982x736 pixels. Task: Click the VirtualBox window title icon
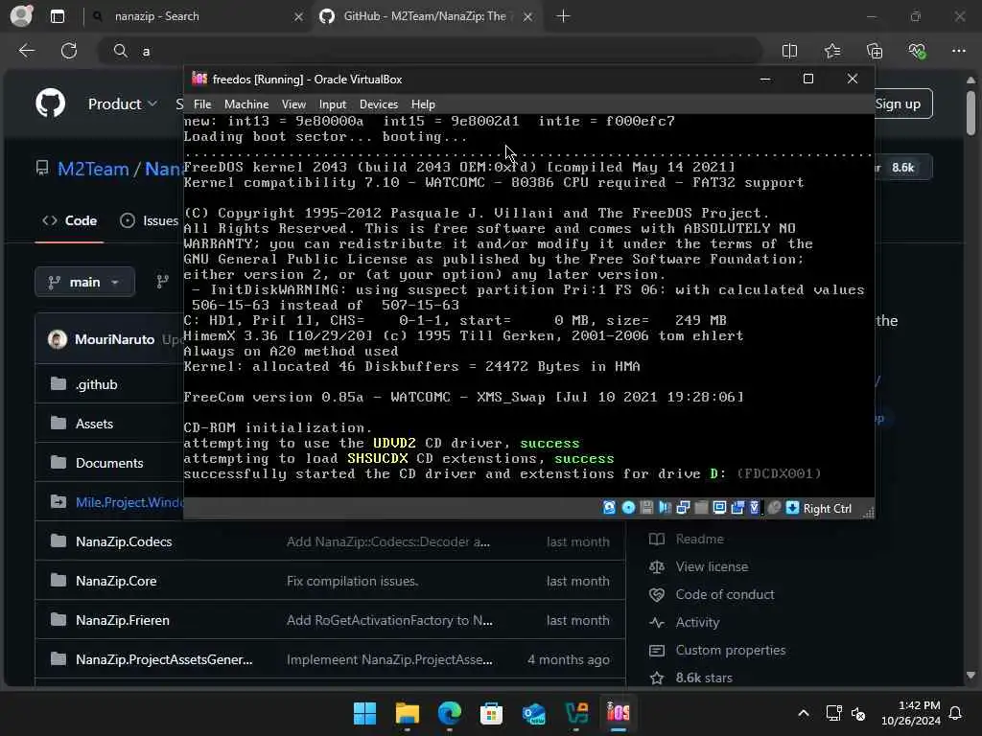pyautogui.click(x=199, y=79)
